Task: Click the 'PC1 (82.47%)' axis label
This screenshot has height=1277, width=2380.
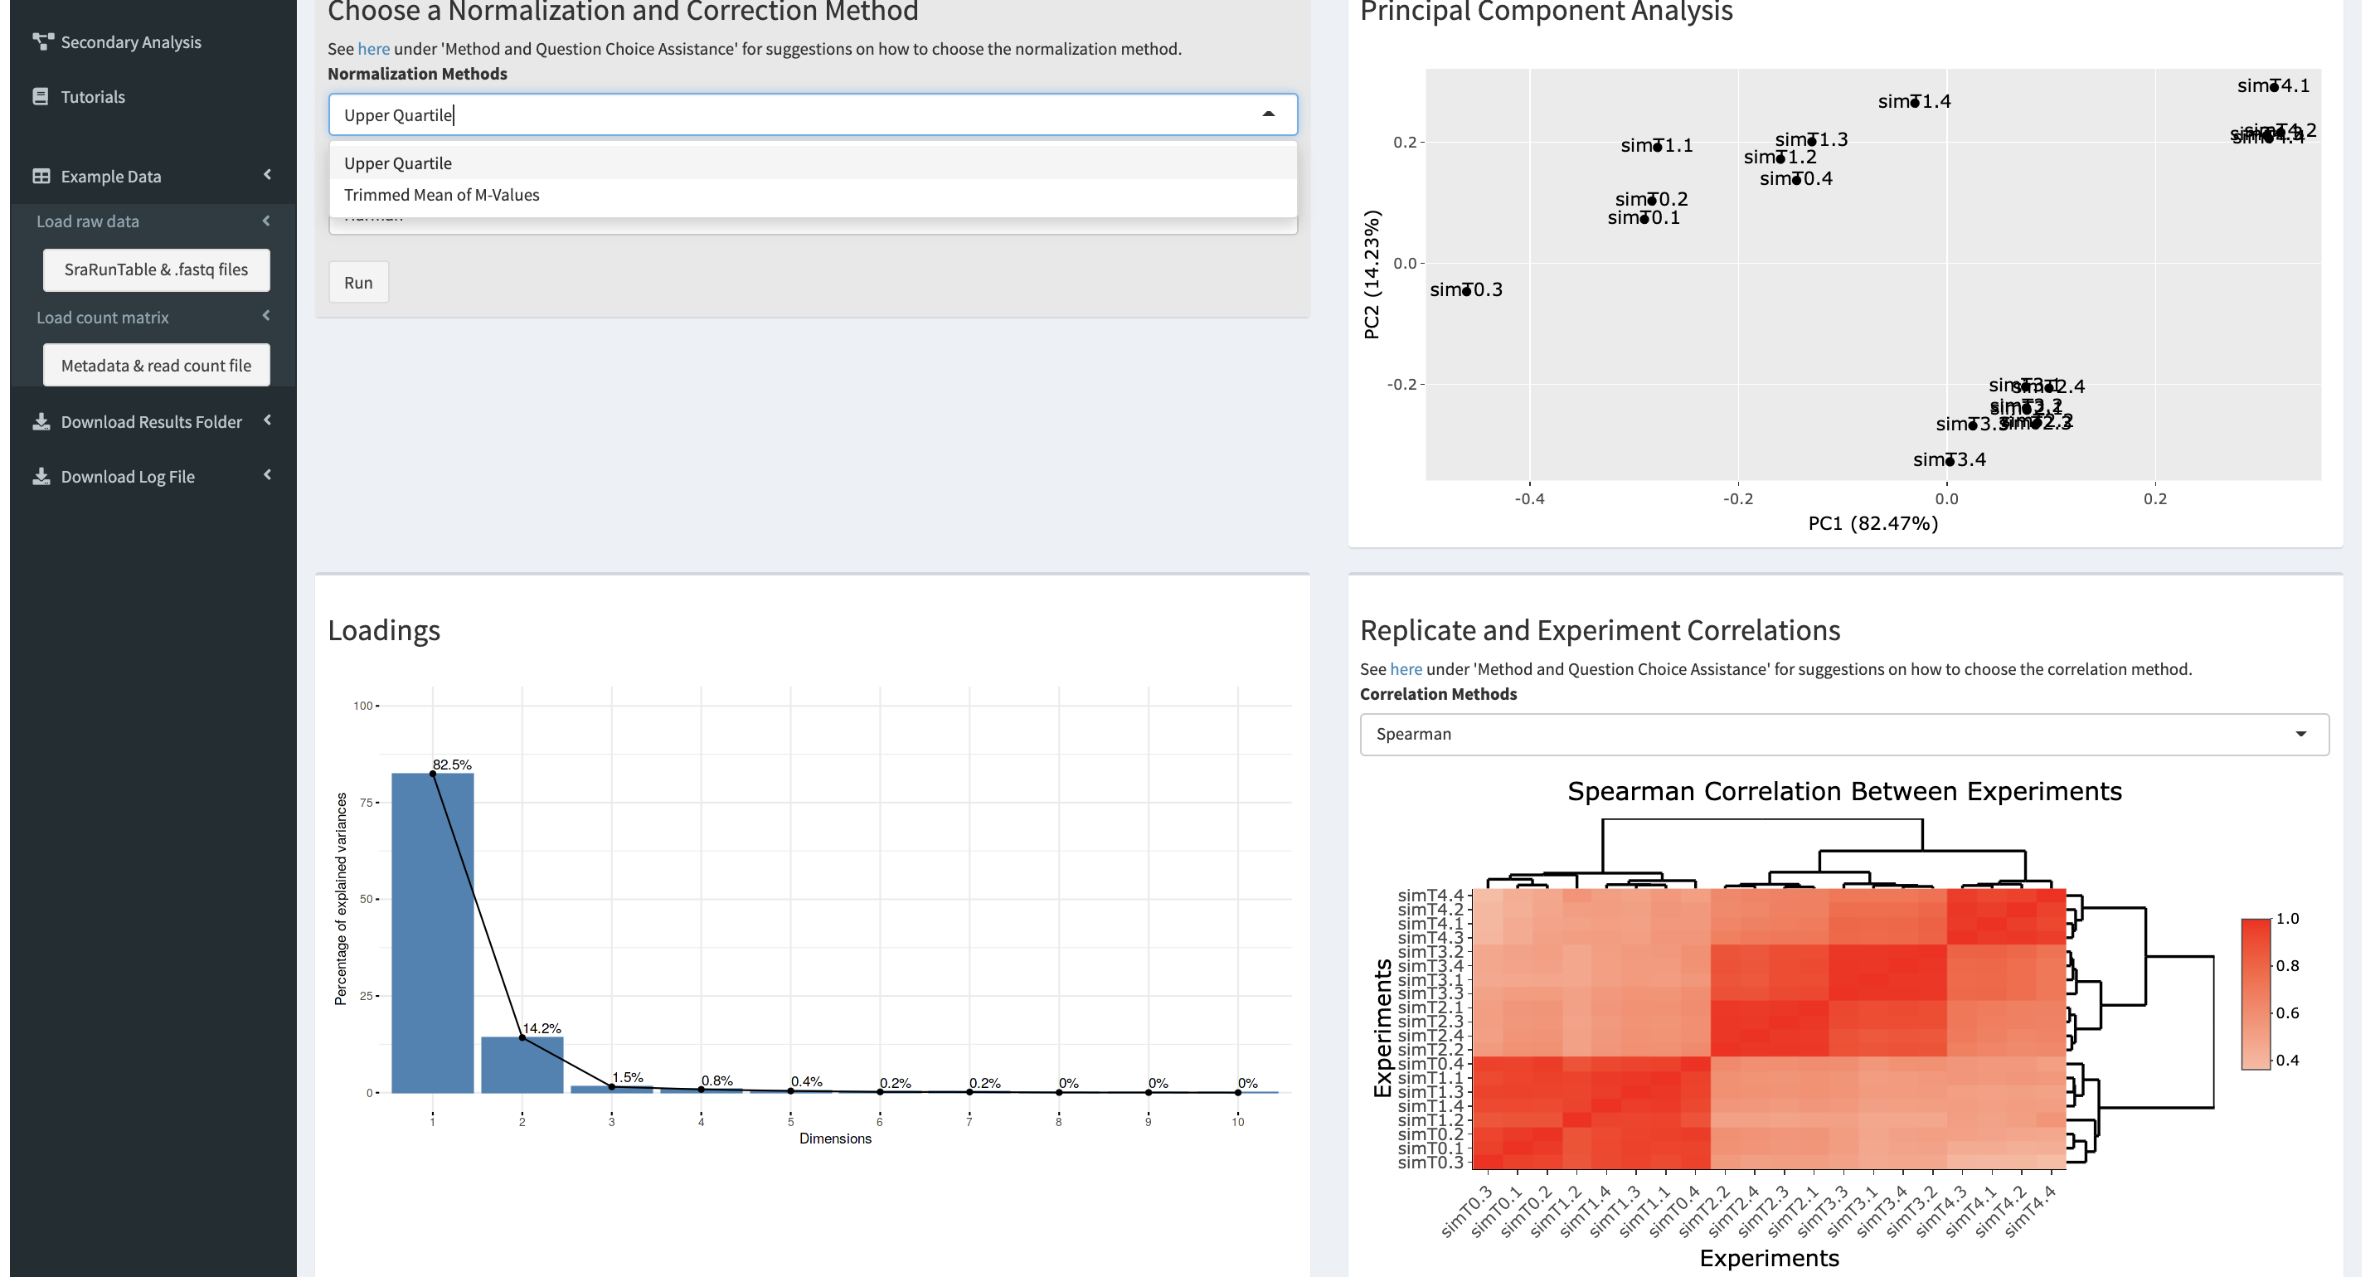Action: point(1872,523)
